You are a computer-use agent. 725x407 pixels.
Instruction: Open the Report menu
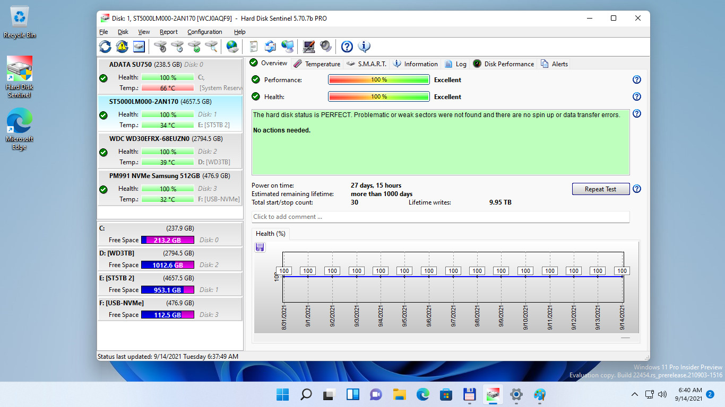coord(169,32)
